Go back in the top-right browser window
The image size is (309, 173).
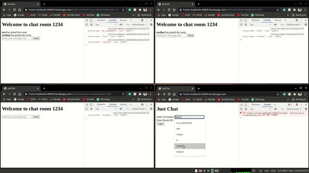(x=159, y=10)
